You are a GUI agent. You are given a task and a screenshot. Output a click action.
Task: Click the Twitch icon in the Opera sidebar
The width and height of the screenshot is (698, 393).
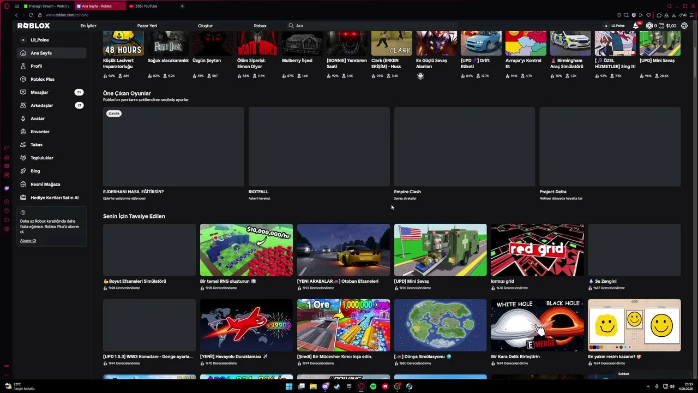click(7, 188)
